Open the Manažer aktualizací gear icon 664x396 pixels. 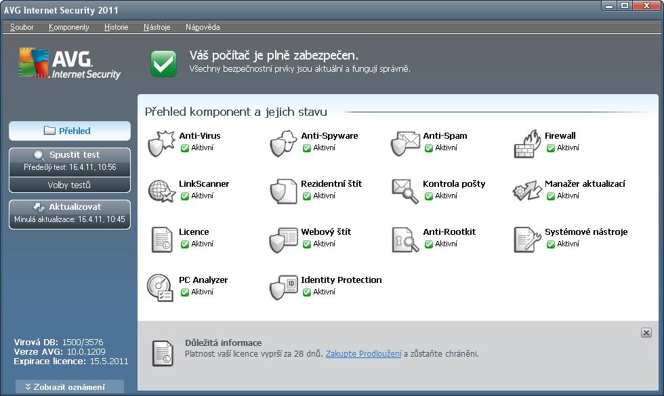click(526, 190)
